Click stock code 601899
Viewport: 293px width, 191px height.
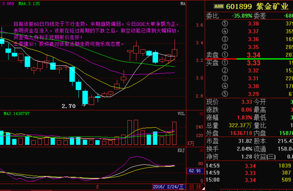click(x=239, y=6)
